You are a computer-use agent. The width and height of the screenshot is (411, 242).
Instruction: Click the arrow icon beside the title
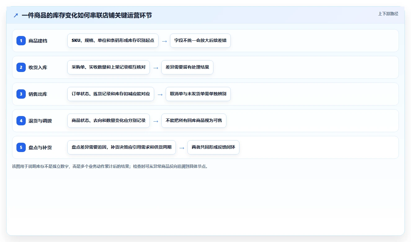pos(16,16)
